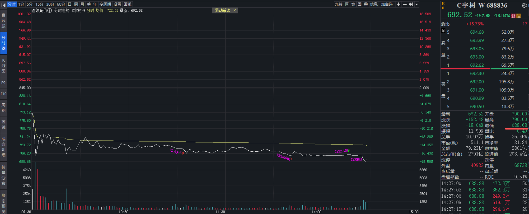The width and height of the screenshot is (529, 214).
Task: Toggle the 竞 auction display
Action: point(353,4)
